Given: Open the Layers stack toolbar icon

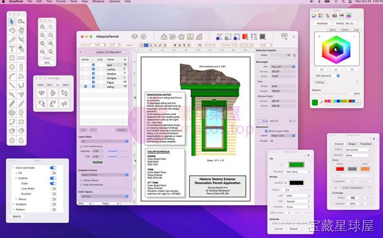Looking at the screenshot, I should pyautogui.click(x=135, y=37).
